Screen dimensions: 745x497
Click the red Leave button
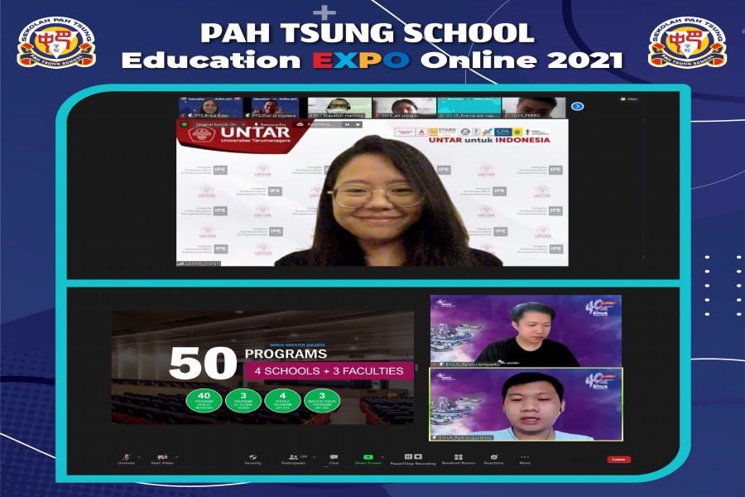[x=618, y=459]
